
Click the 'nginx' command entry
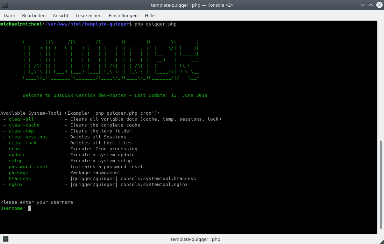pyautogui.click(x=15, y=185)
